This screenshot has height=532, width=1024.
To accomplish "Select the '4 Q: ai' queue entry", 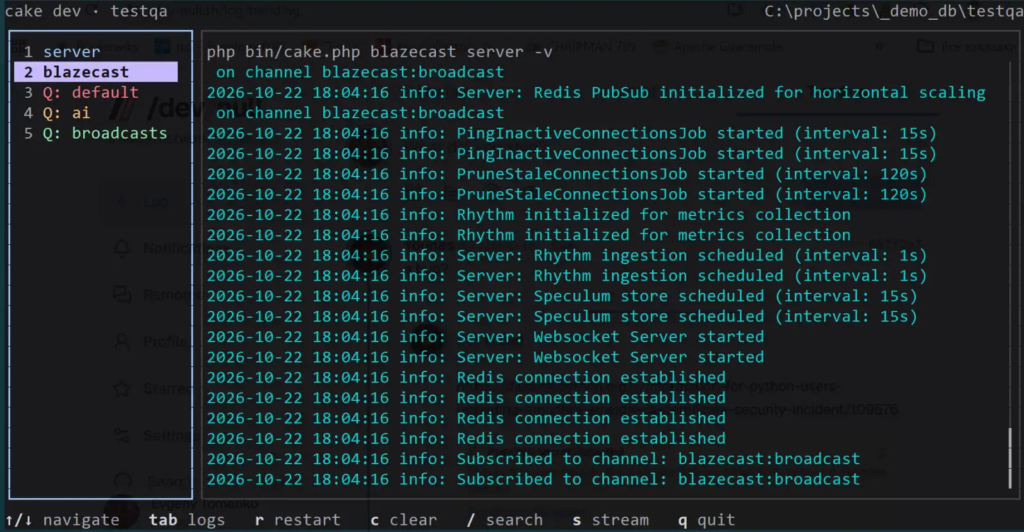I will click(96, 113).
